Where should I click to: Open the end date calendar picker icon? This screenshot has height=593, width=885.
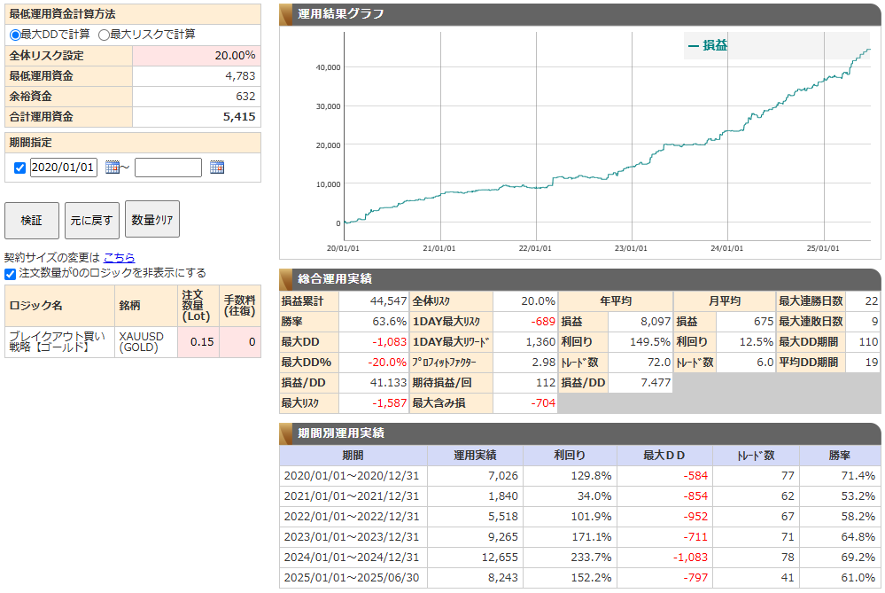point(217,168)
